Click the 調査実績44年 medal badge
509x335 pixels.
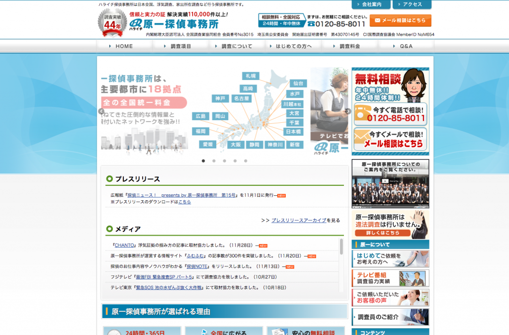pos(112,23)
